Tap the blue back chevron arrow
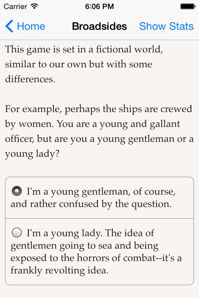 (9, 26)
